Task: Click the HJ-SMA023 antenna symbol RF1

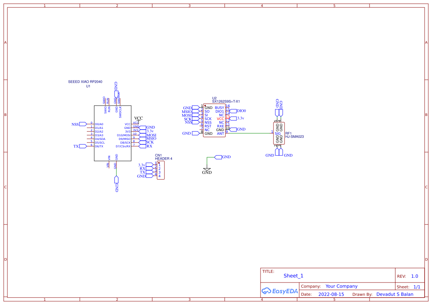Action: point(278,133)
